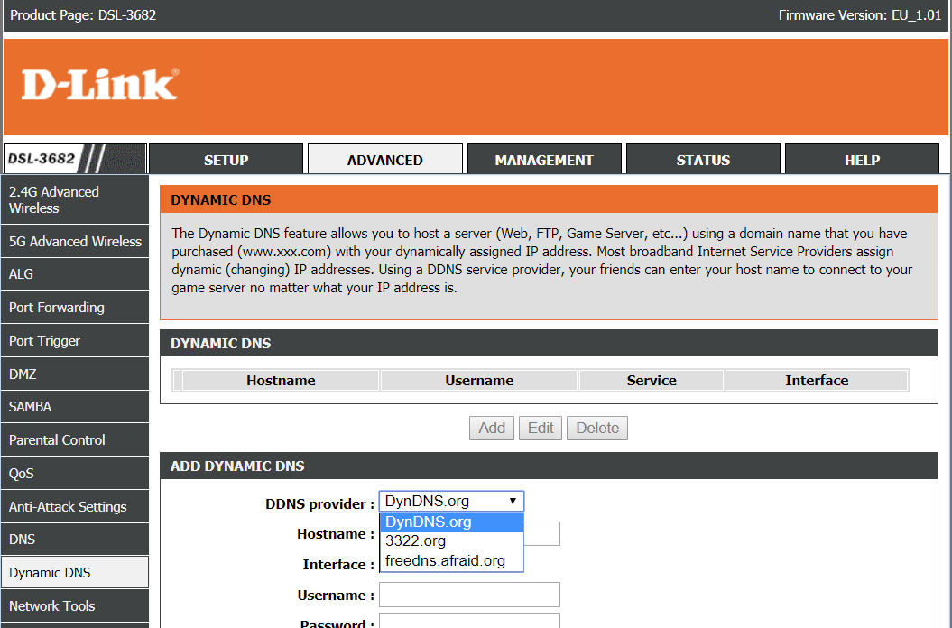
Task: Switch to the ADVANCED tab
Action: (x=385, y=159)
